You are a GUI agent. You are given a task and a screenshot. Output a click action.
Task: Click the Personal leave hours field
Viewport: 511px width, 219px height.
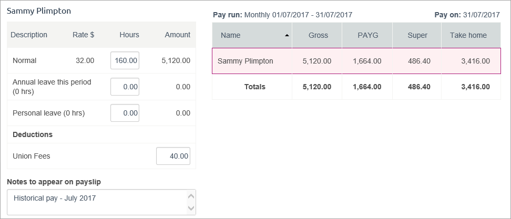pyautogui.click(x=125, y=113)
